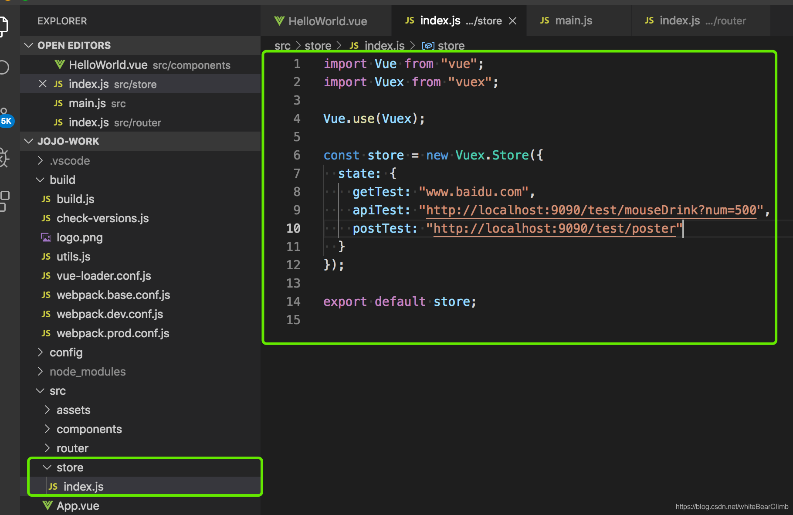Screen dimensions: 793x515
Task: Click index.js in breadcrumb path
Action: (384, 46)
